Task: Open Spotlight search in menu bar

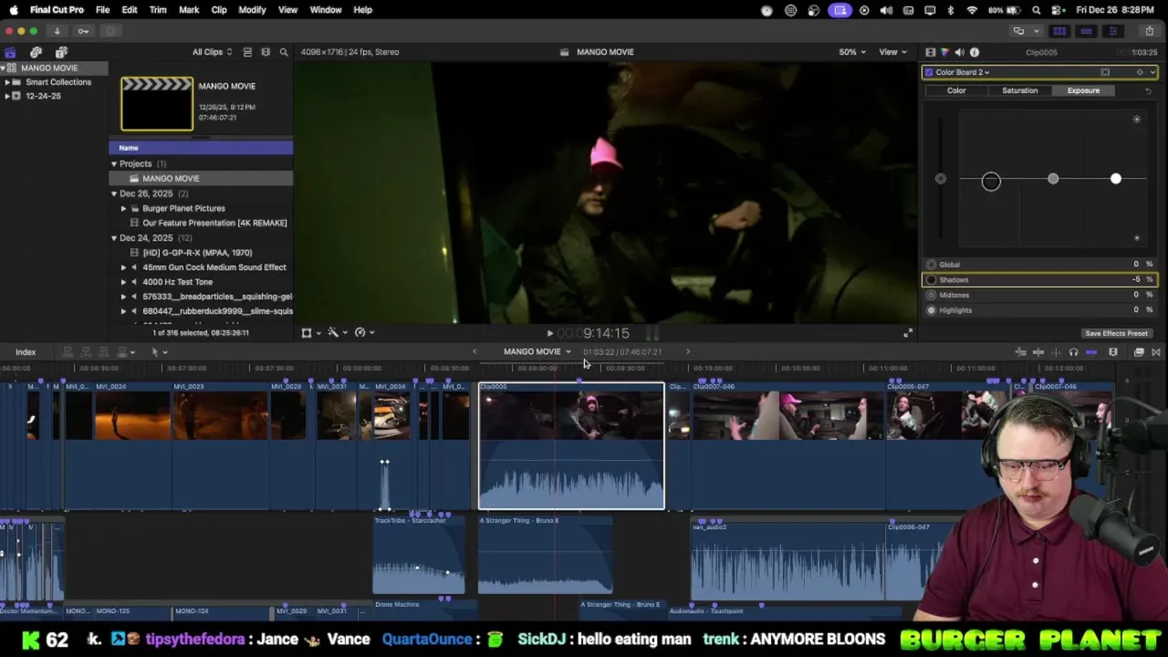Action: [x=1037, y=10]
